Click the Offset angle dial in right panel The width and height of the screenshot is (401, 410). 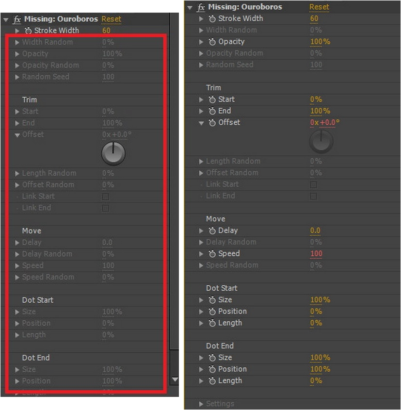321,142
